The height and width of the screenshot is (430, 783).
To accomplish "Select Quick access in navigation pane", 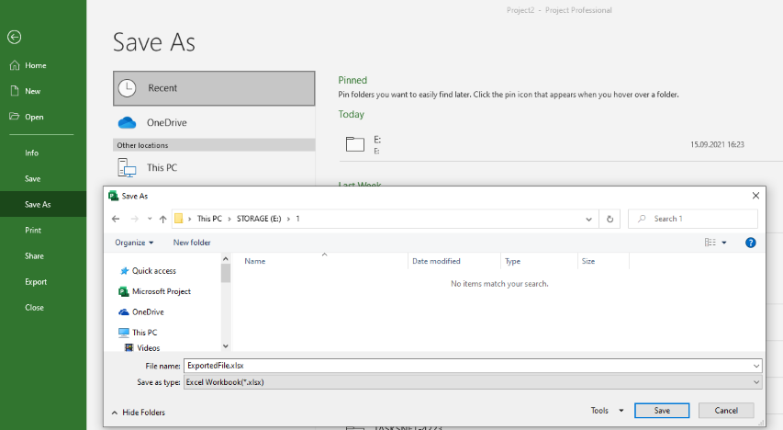I will click(153, 271).
